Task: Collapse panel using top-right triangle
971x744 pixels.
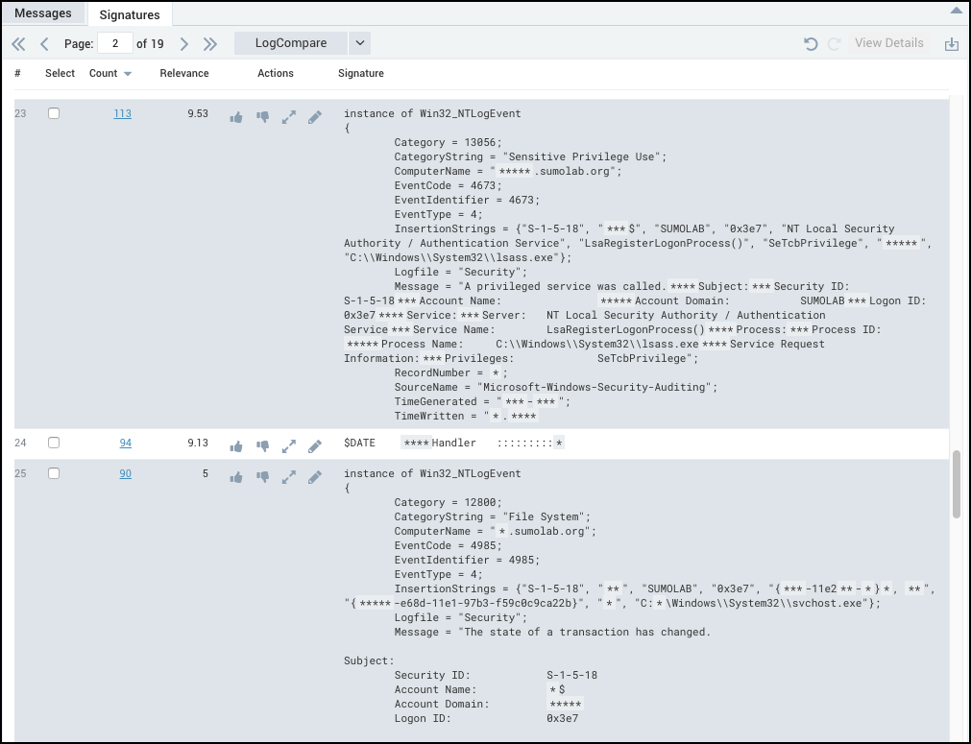Action: [x=956, y=11]
